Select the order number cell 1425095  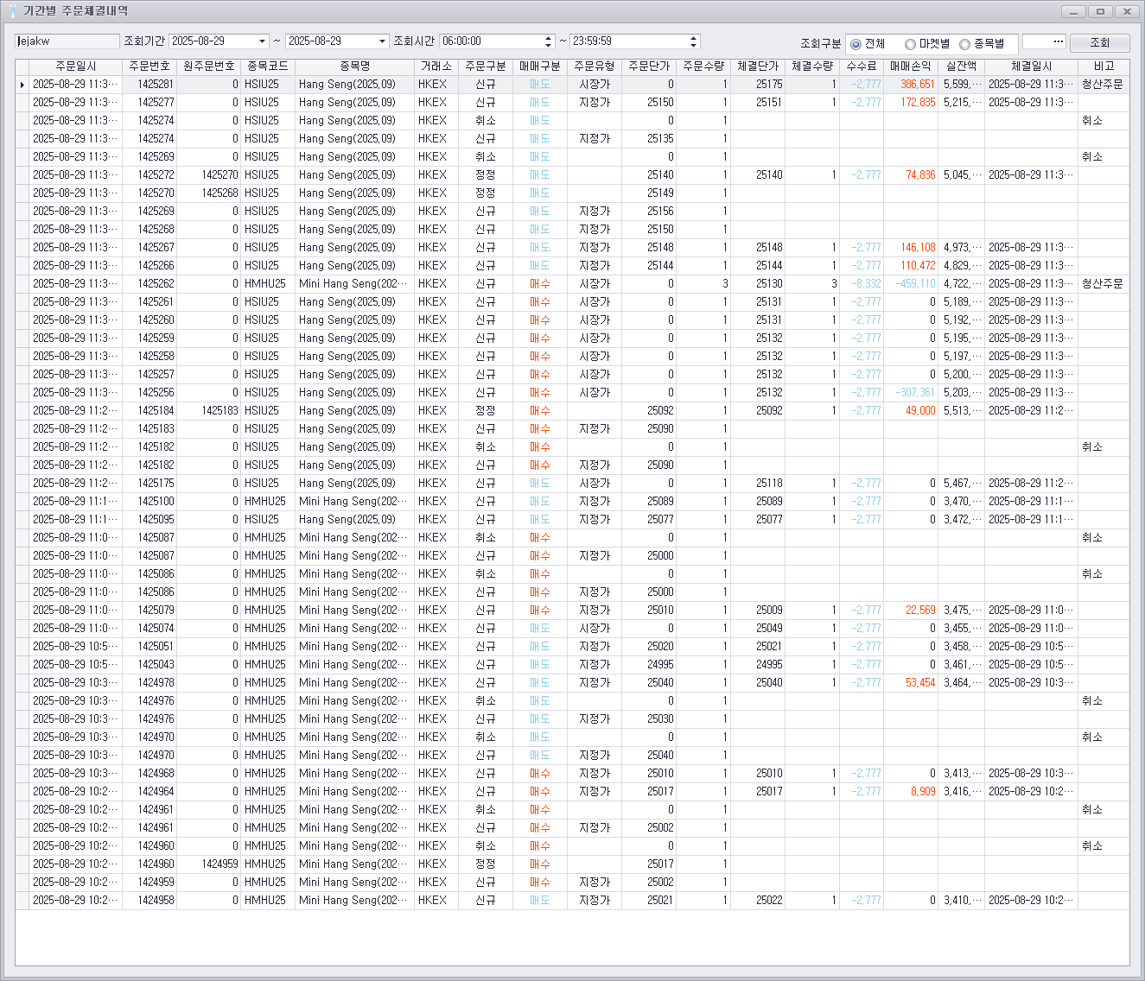click(149, 520)
